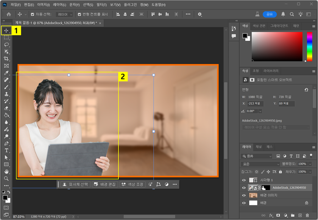The width and height of the screenshot is (318, 220).
Task: Select the Horizontal Type tool
Action: [x=6, y=150]
